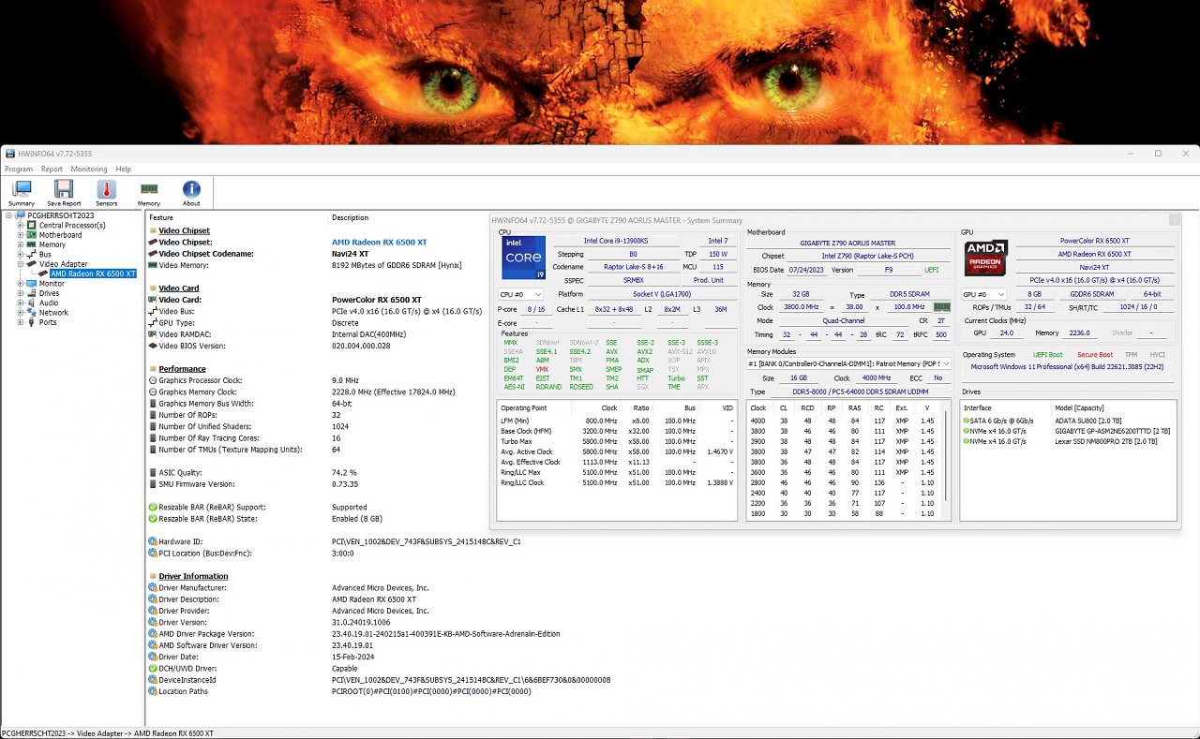Open the GPU #0 dropdown
Viewport: 1200px width, 739px height.
[984, 294]
